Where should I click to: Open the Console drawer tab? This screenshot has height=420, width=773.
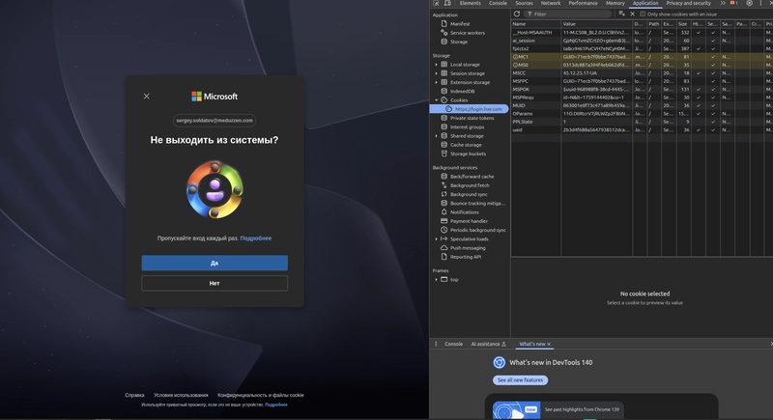click(453, 344)
